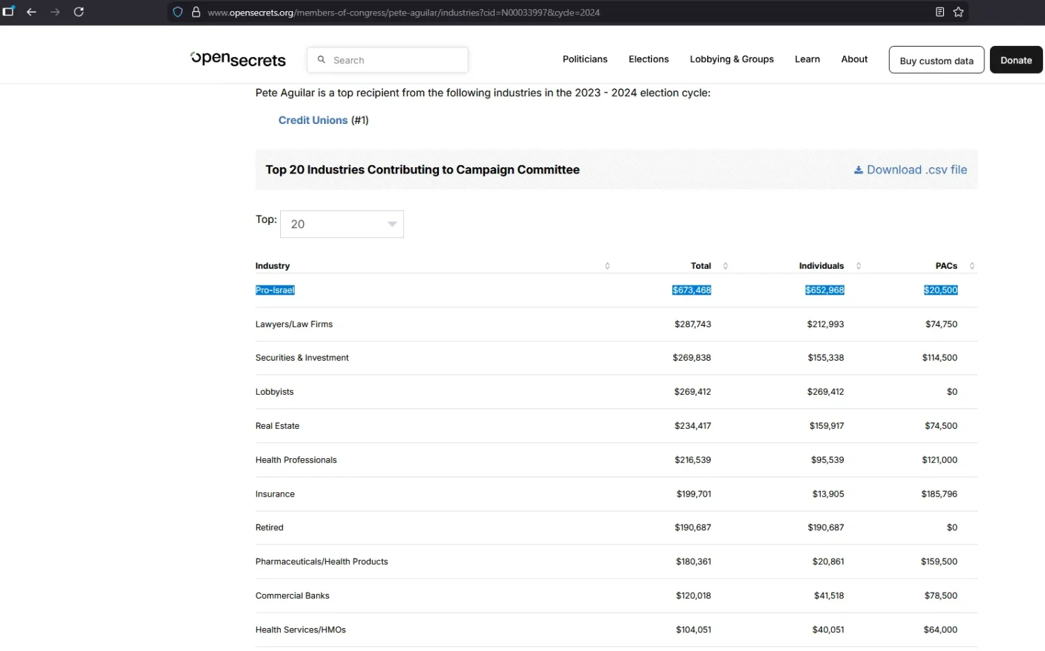Screen dimensions: 1045x651
Task: Click the Pro-Israel industry row label
Action: tap(275, 290)
